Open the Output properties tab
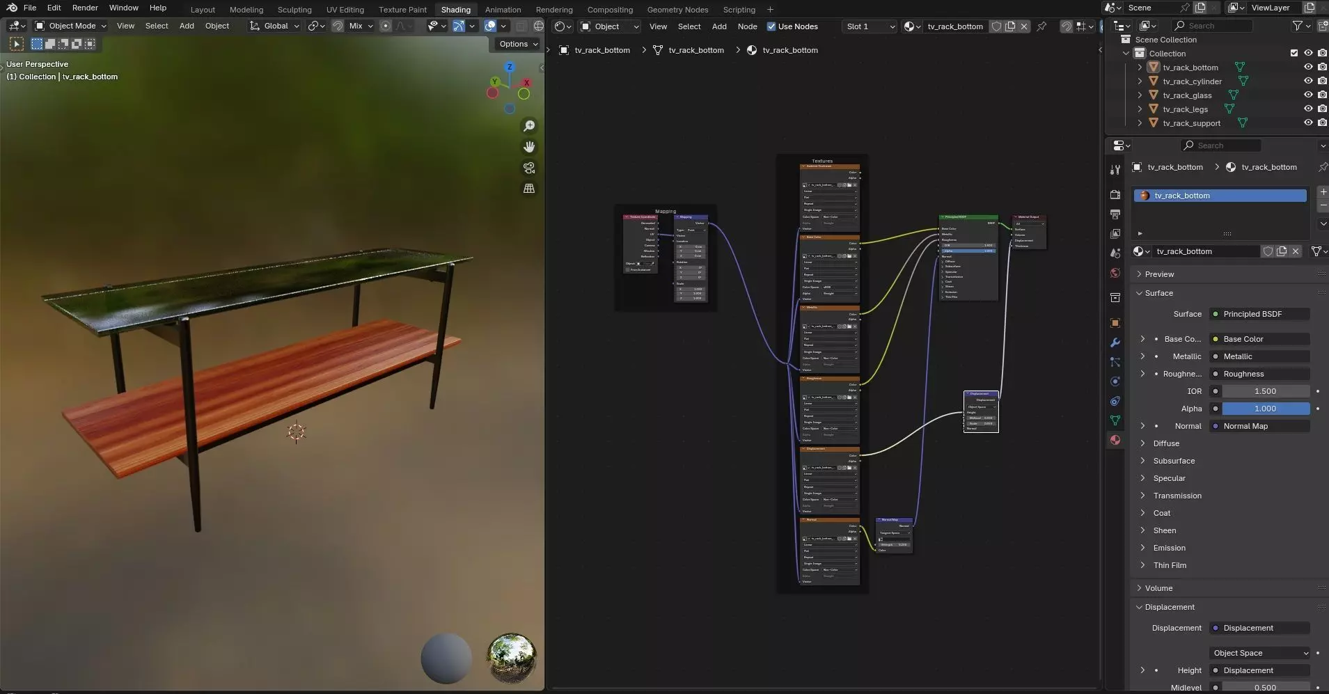Screen dimensions: 1329x694 pos(1115,214)
